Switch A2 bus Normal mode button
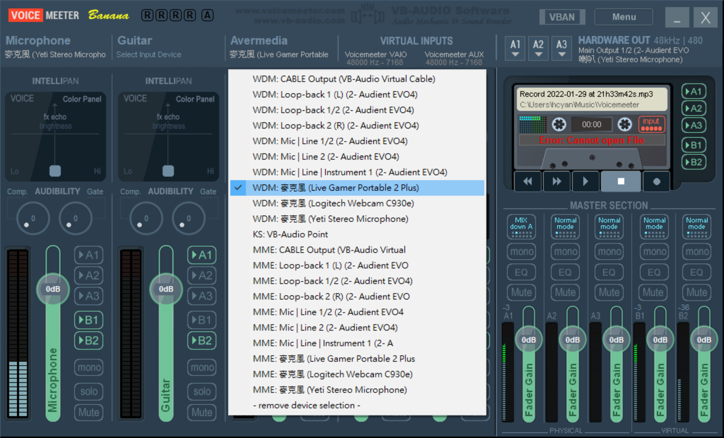This screenshot has height=438, width=724. (x=565, y=227)
